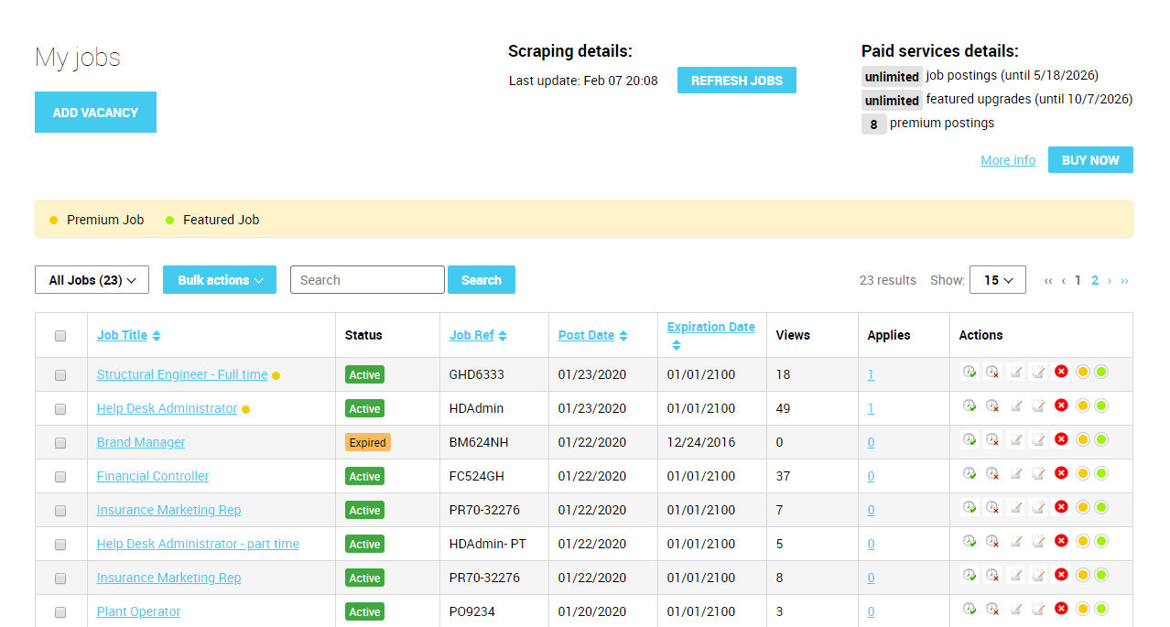Screen dimensions: 1170x627
Task: Check the box for the HDAdmin- PT row
Action: [60, 545]
